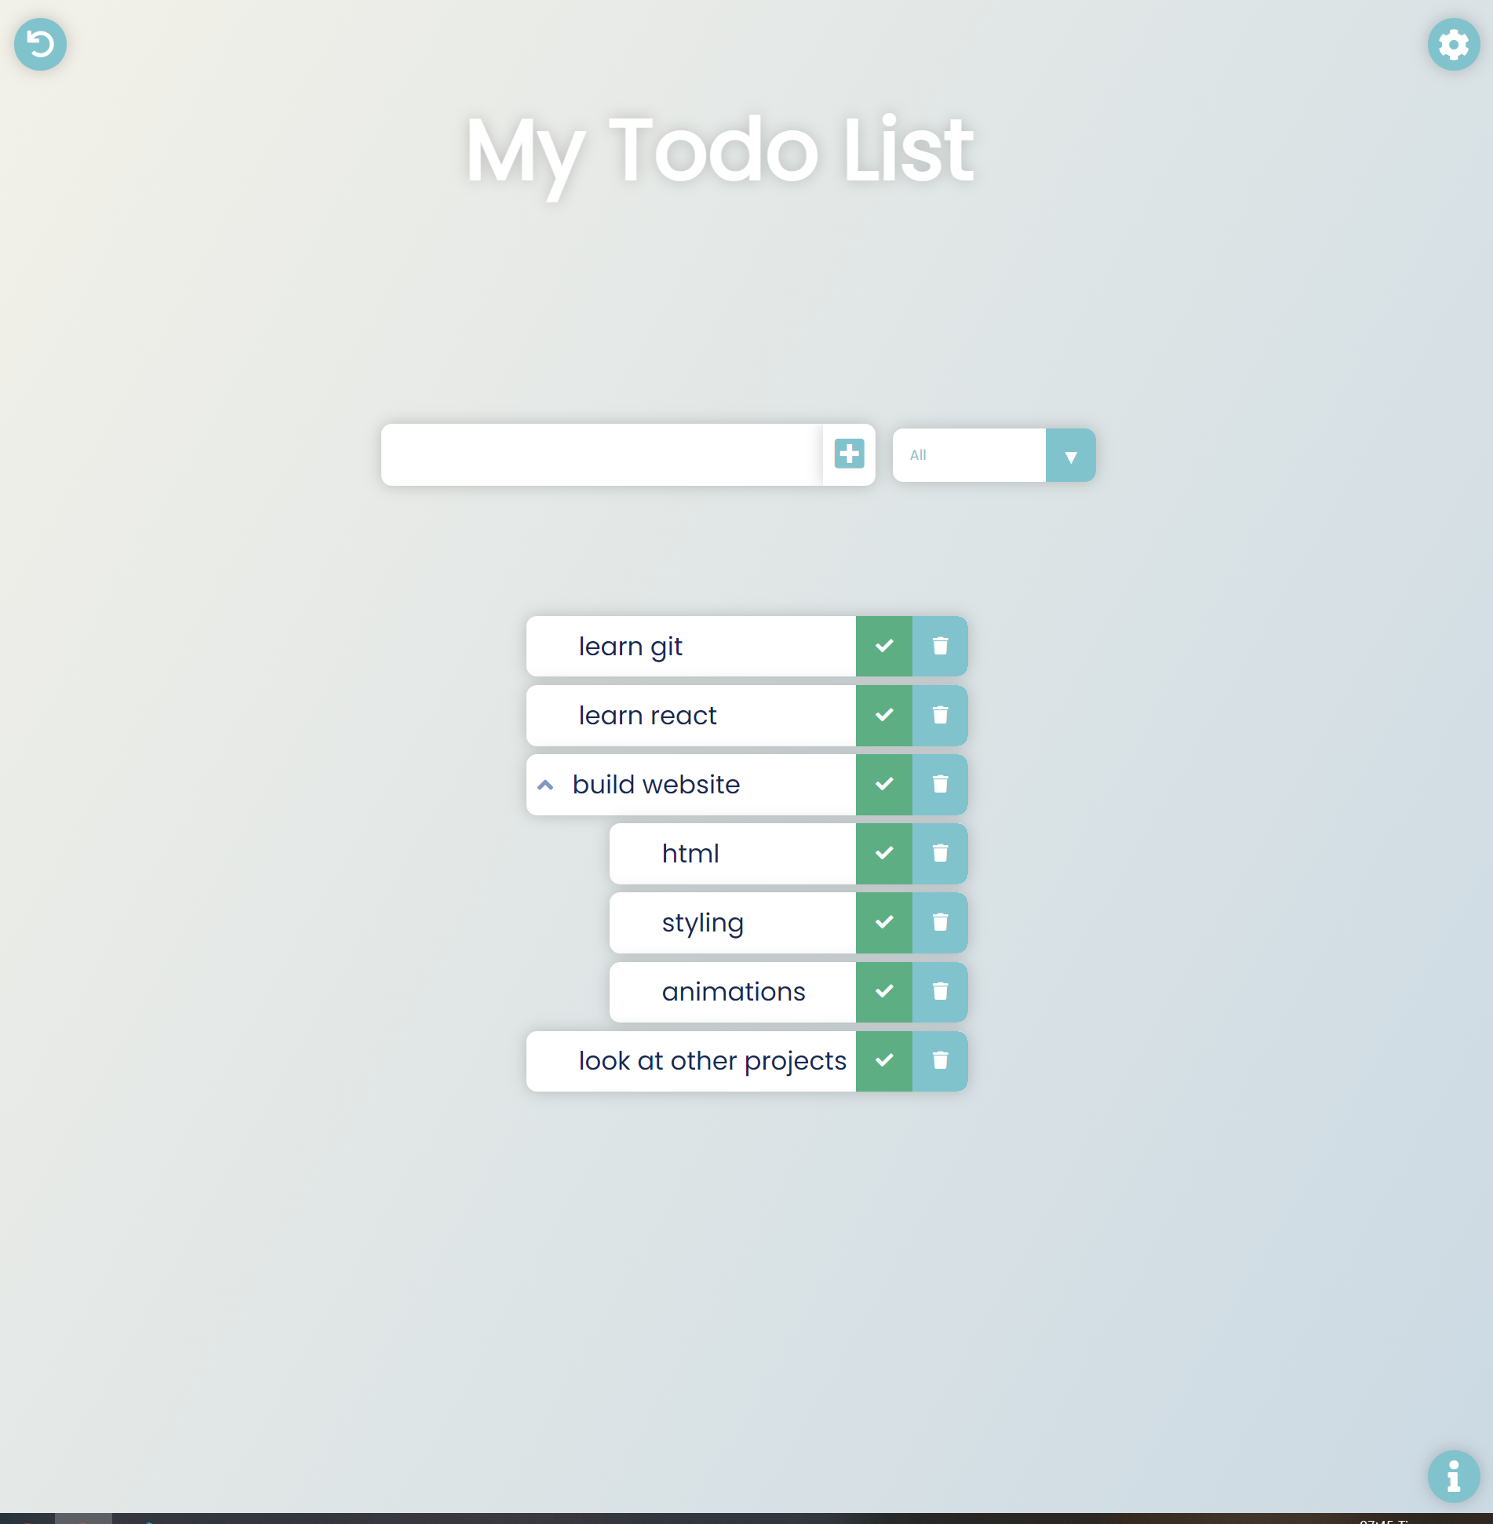Delete the "learn git" task
This screenshot has height=1524, width=1493.
939,646
